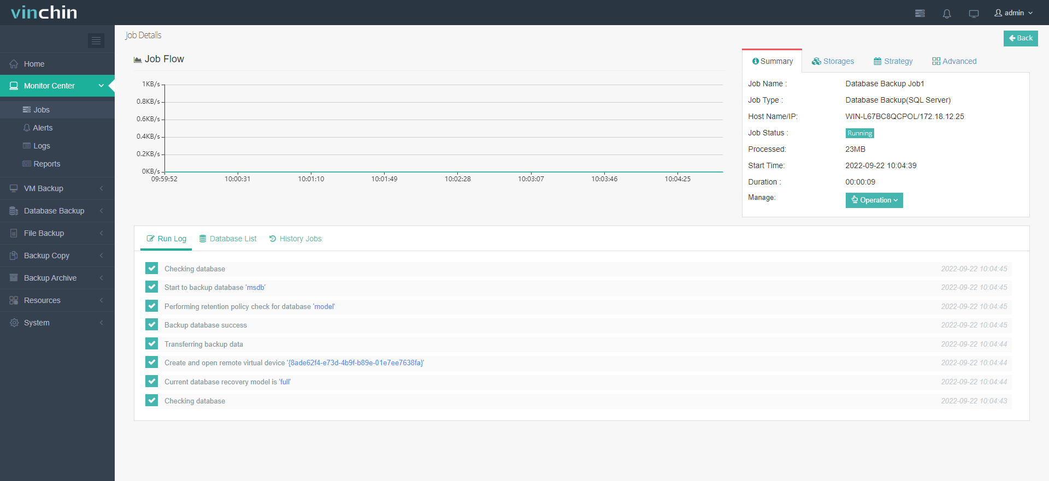Click the host name WIN-L67BC8QCPOL/172.18.12.25
The height and width of the screenshot is (481, 1049).
point(905,116)
